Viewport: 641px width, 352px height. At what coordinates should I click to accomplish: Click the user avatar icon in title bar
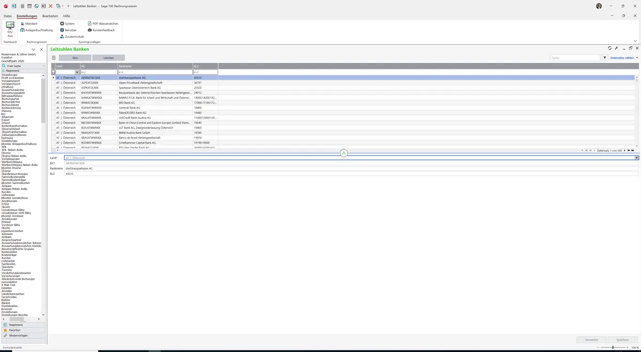(x=599, y=5)
